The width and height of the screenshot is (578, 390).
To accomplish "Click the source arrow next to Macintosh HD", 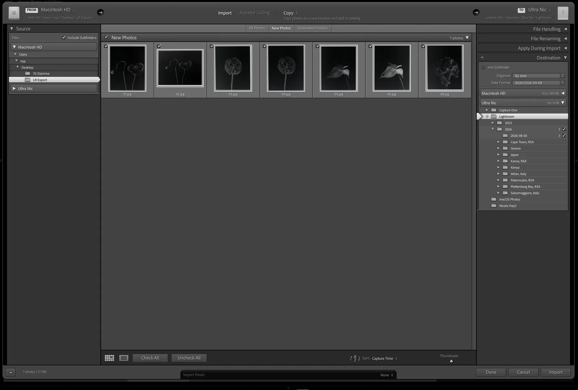I will point(100,12).
